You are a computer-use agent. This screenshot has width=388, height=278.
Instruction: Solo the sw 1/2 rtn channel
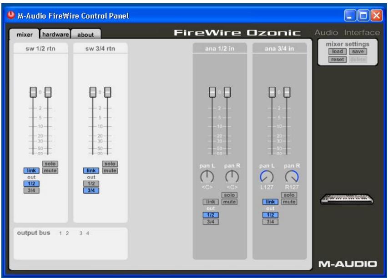(x=50, y=164)
